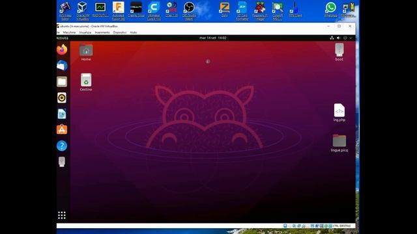Click the network icon in Ubuntu top bar
This screenshot has height=234, width=417.
click(x=332, y=38)
